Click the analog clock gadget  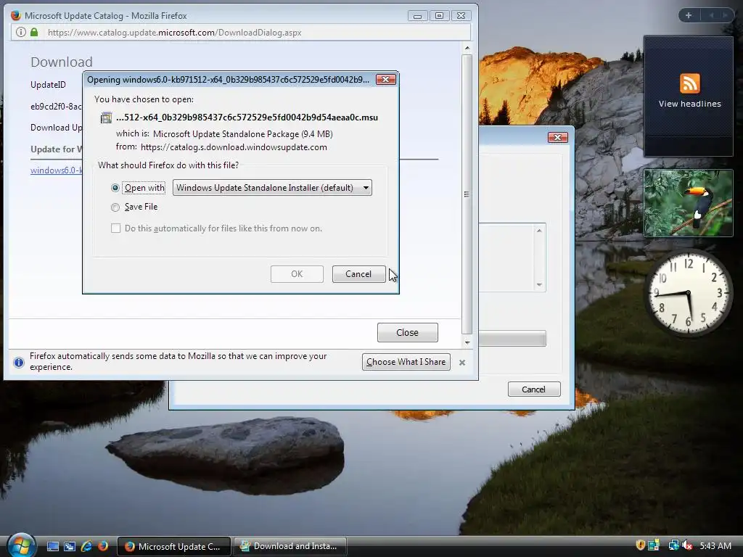coord(688,294)
